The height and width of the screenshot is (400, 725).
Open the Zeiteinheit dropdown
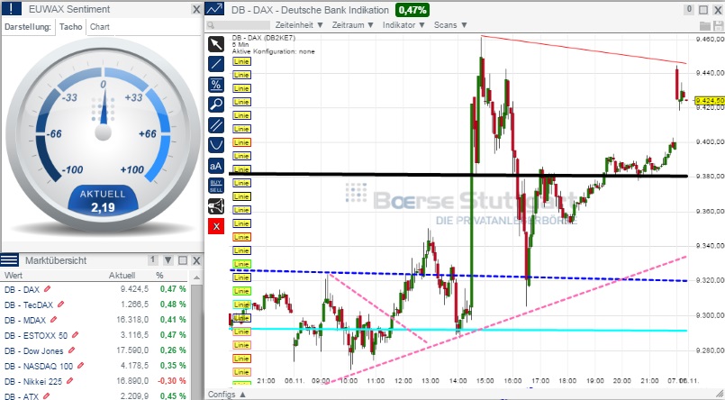tap(299, 25)
